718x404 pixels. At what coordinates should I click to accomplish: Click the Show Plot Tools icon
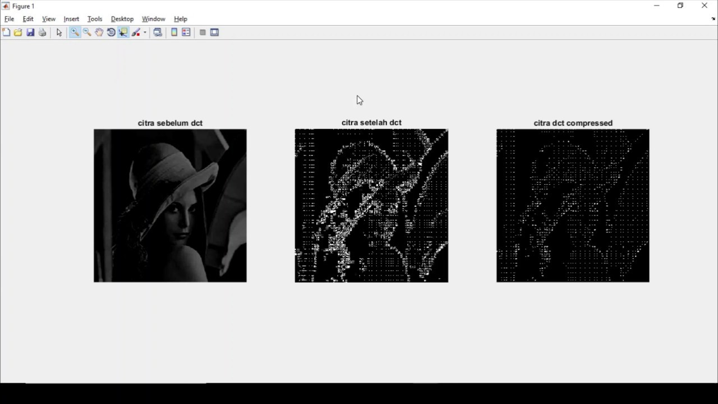click(x=214, y=33)
